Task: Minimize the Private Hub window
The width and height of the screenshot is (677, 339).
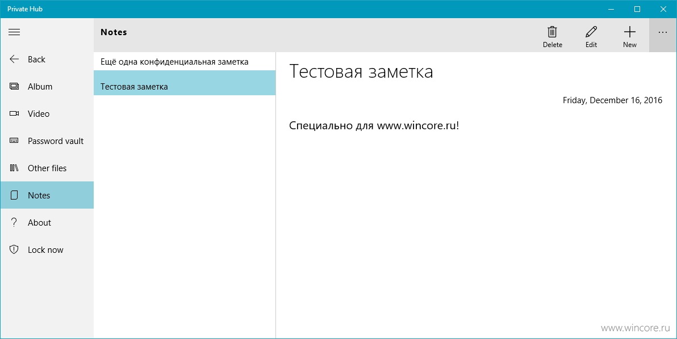Action: pyautogui.click(x=611, y=9)
